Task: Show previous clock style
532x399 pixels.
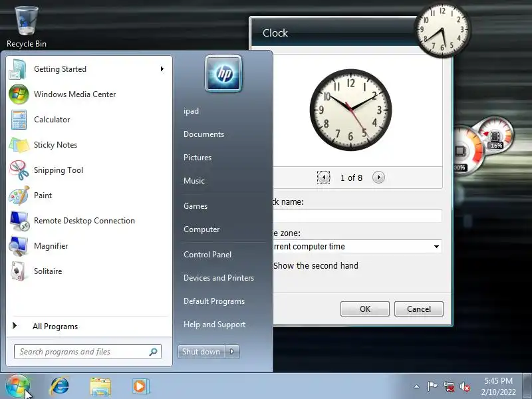Action: click(324, 177)
